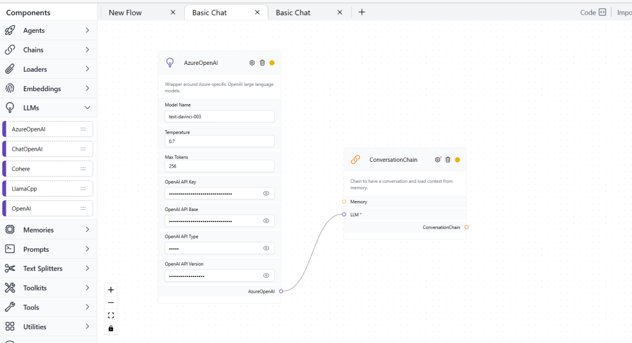Select the Cohere component in LLMs list
Screen dimensions: 632x343
pos(47,169)
